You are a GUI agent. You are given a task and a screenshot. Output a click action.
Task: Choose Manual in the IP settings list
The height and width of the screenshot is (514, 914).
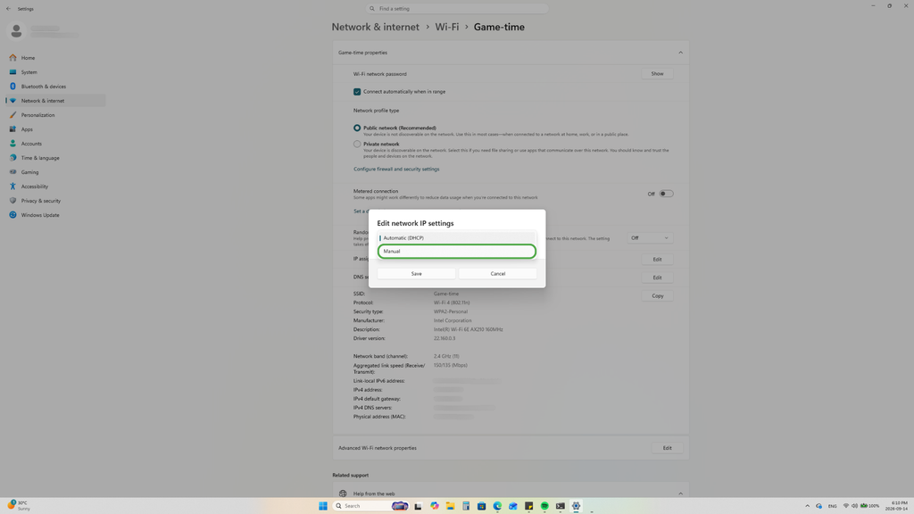coord(456,251)
